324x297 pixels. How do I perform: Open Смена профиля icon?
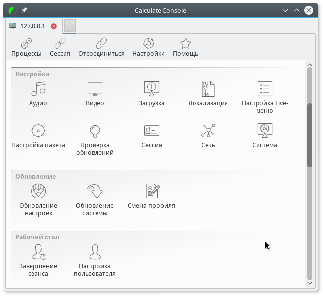(x=151, y=192)
